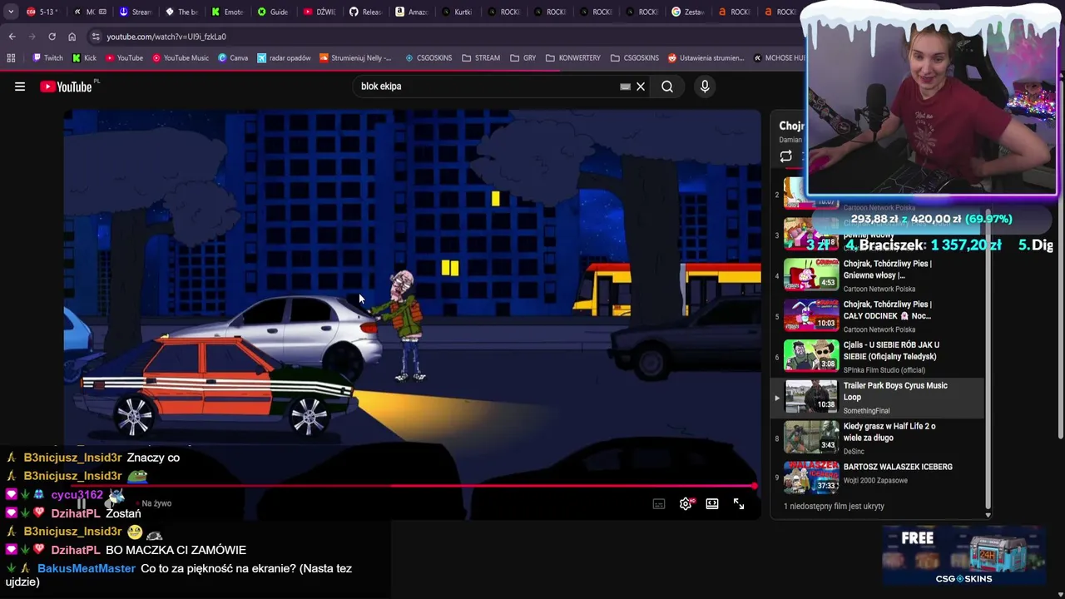
Task: Open the Twitch bookmark
Action: point(47,58)
